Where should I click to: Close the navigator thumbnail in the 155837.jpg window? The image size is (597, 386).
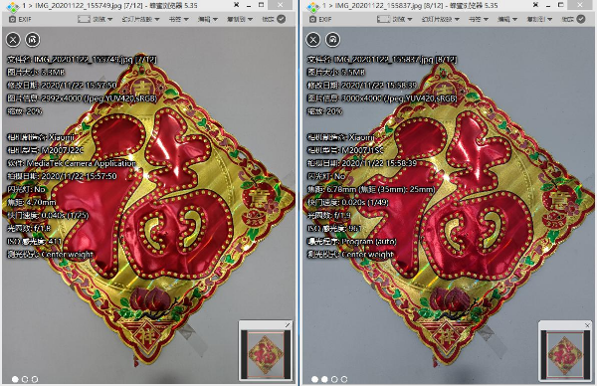click(587, 325)
